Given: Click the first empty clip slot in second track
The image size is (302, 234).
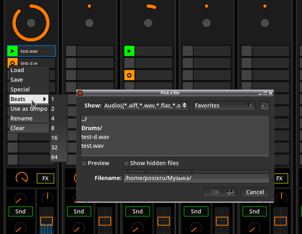Looking at the screenshot, I should click(x=90, y=51).
